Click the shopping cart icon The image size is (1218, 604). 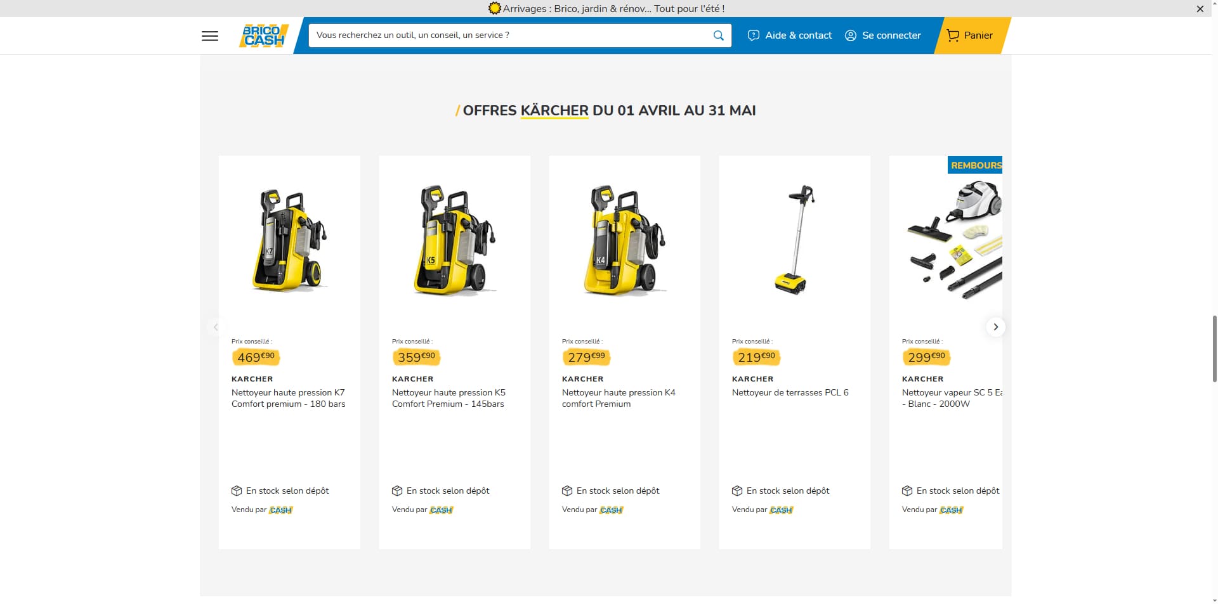pyautogui.click(x=953, y=35)
